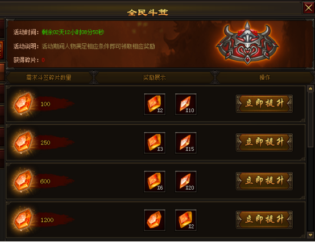Click 立即提升 for the 100 fragment tier
315x242 pixels.
tap(264, 104)
